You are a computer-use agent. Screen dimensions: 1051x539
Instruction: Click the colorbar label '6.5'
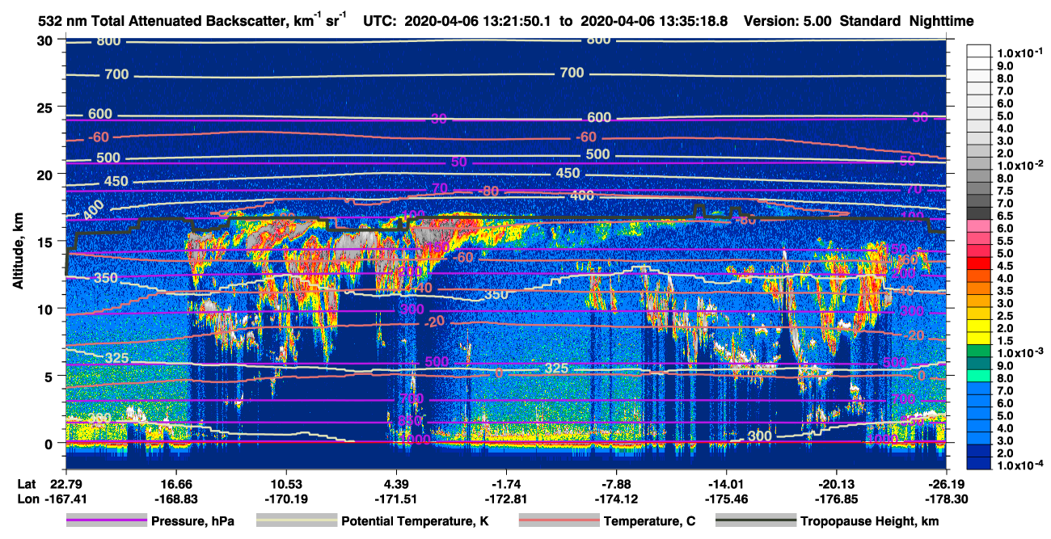point(1007,216)
